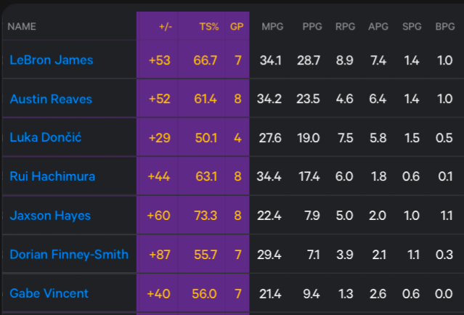
Task: Sort table by PPG header
Action: tap(312, 27)
